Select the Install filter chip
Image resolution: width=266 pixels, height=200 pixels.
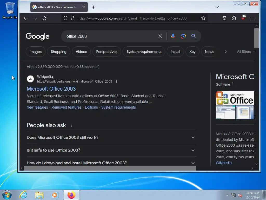pos(175,52)
